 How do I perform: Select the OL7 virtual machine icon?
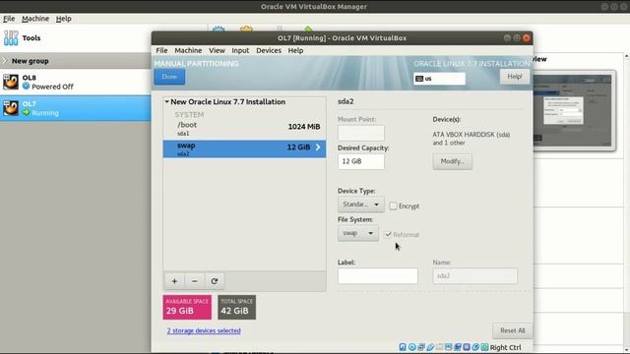pos(11,108)
